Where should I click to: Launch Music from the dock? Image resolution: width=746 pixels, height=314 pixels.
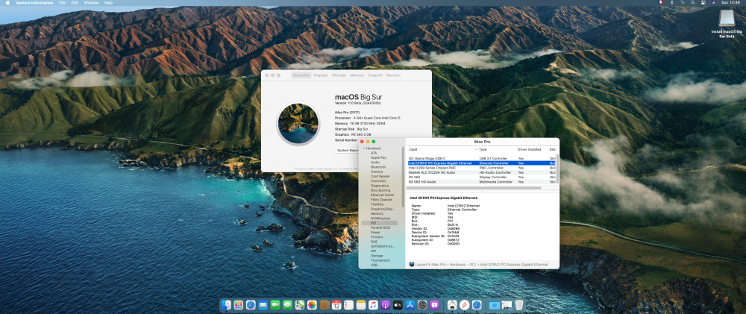coord(374,305)
